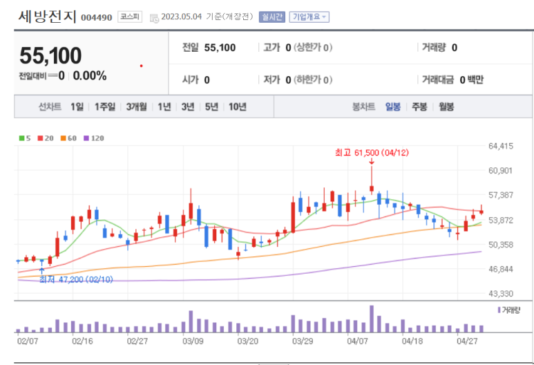
Task: Click the 선차트 label
Action: tap(50, 107)
